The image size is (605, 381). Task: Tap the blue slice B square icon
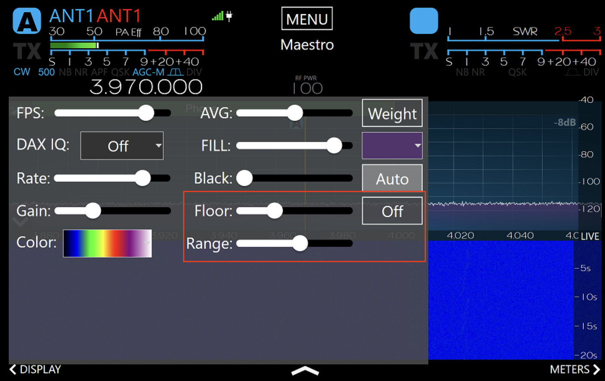424,21
